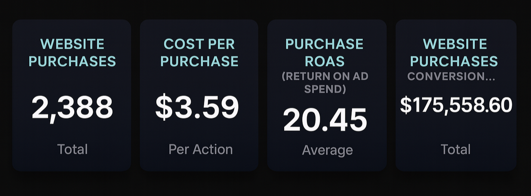
Task: Click the Average label under 20.45
Action: click(x=327, y=150)
